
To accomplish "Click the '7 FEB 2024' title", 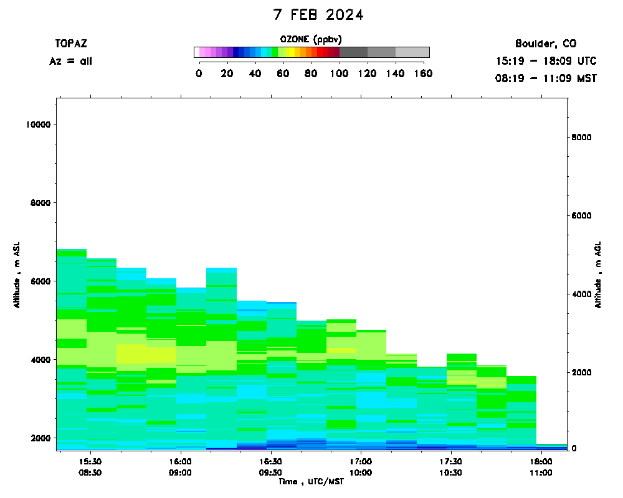I will coord(318,15).
